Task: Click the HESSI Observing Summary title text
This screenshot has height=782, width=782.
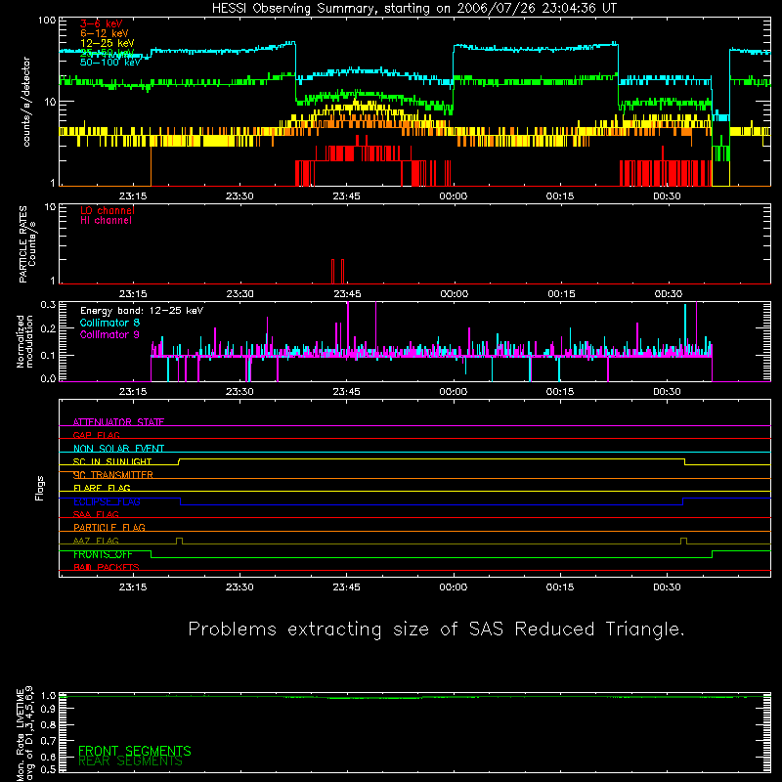Action: click(x=413, y=9)
